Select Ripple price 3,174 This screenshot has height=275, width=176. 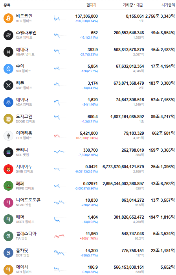[93, 83]
